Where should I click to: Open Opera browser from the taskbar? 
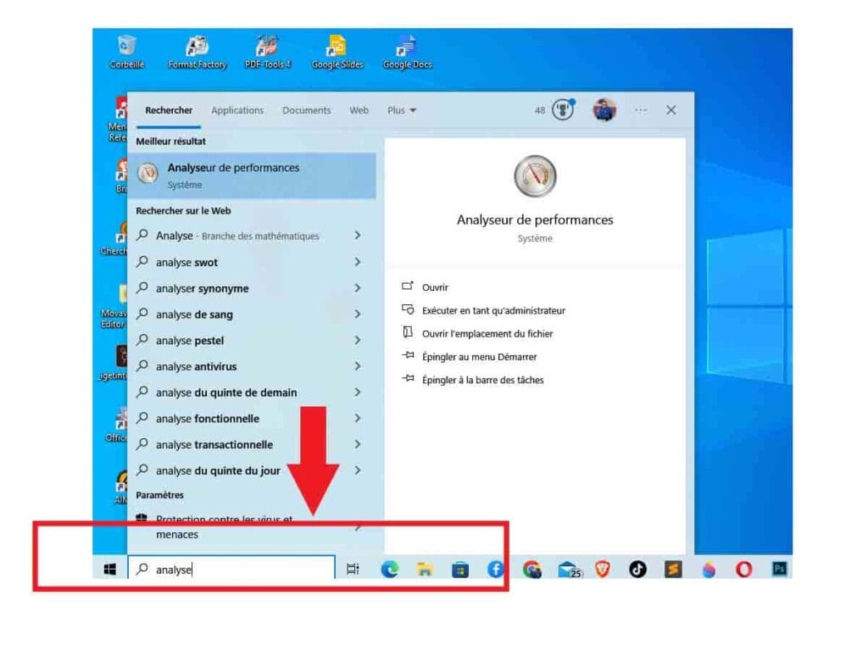[x=745, y=570]
